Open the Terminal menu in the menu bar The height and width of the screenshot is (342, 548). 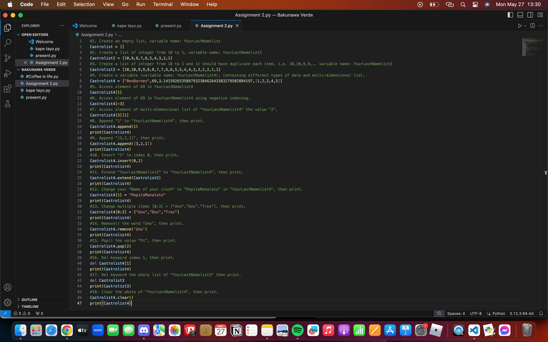(x=163, y=5)
